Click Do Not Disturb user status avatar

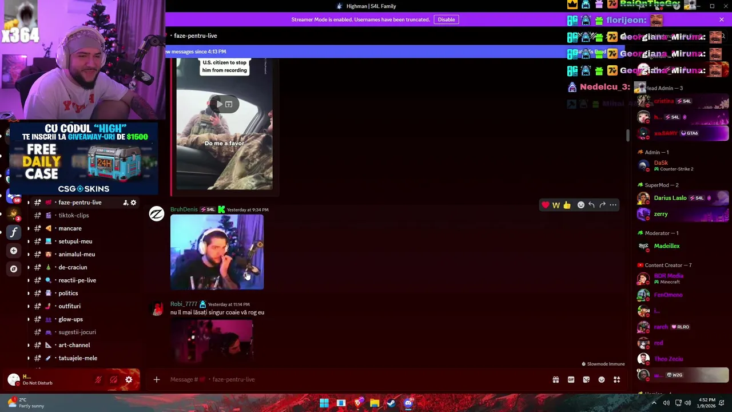coord(14,379)
